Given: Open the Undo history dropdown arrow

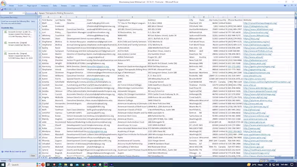Looking at the screenshot, I should [7, 9].
